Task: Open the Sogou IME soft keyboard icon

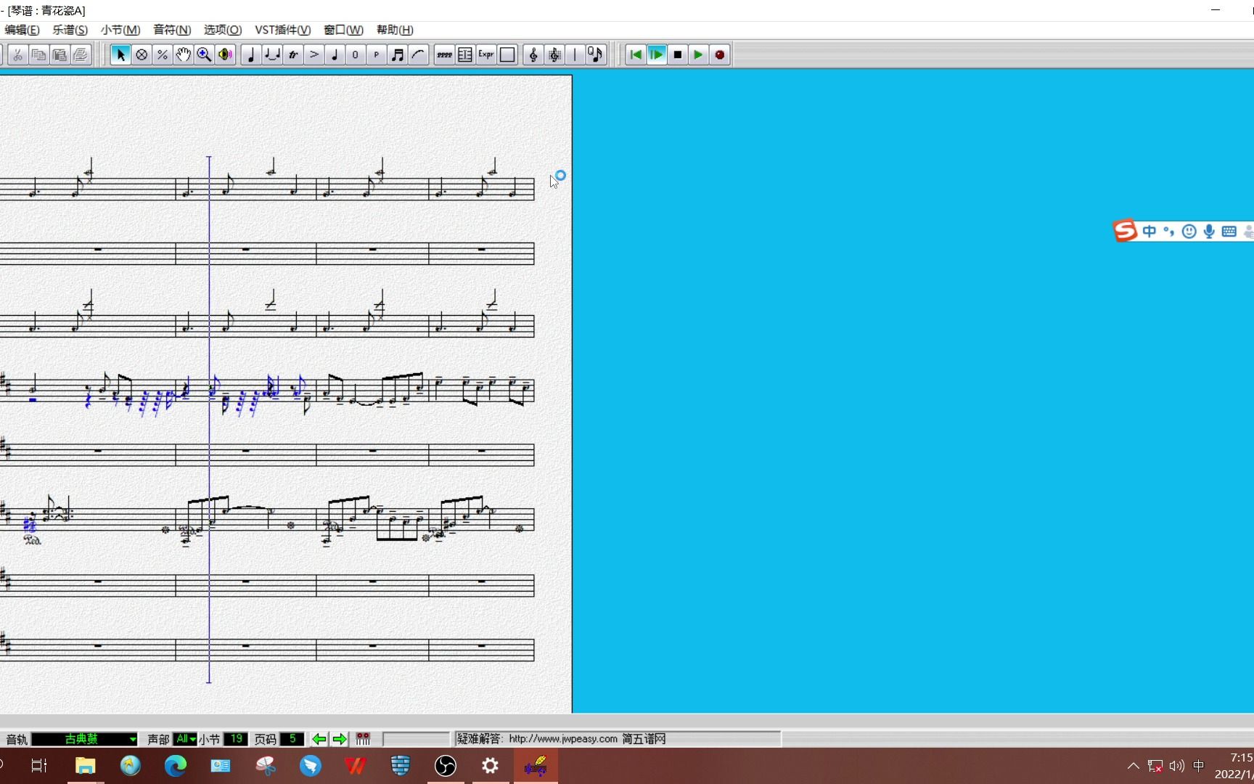Action: (x=1229, y=232)
